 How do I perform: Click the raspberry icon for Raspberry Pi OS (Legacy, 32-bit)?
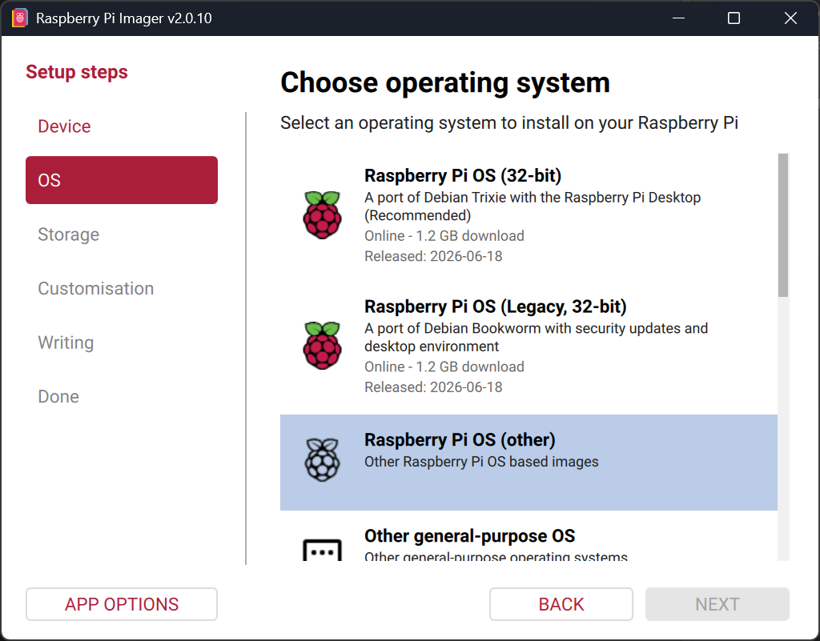[x=322, y=346]
